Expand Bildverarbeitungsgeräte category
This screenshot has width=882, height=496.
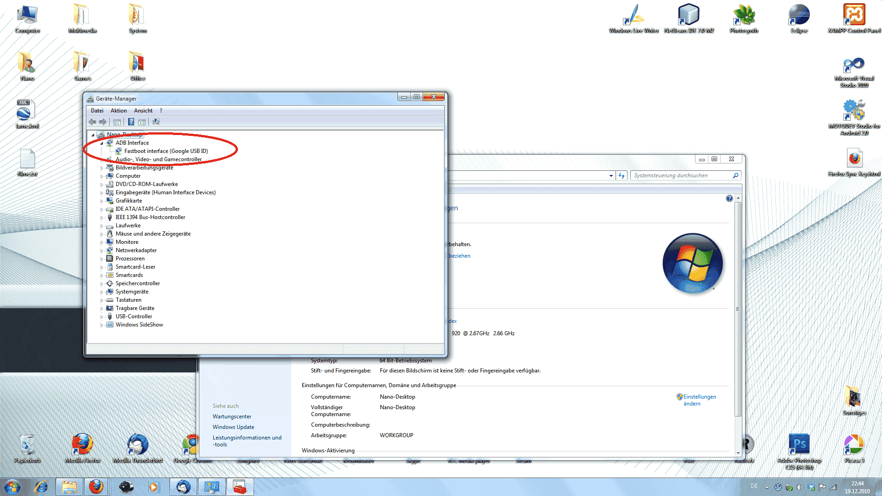102,168
